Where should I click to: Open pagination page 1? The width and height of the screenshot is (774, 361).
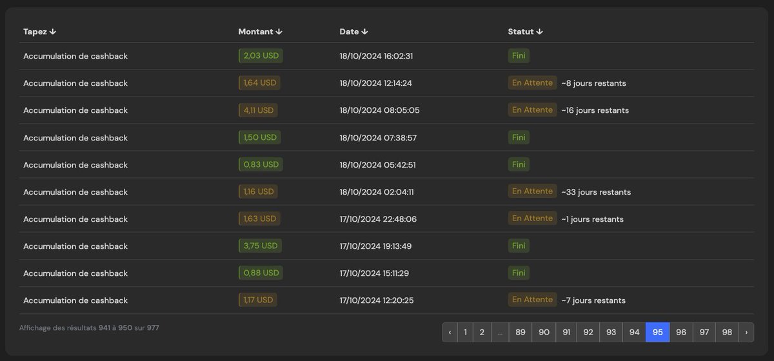tap(465, 332)
